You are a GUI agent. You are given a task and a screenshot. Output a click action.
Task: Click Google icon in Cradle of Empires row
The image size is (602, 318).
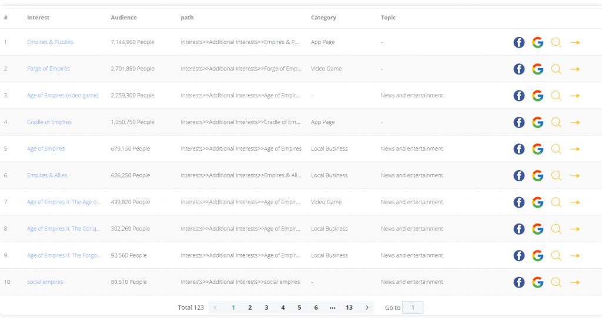(x=537, y=122)
